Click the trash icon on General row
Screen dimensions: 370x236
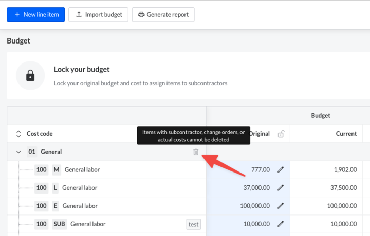point(196,152)
